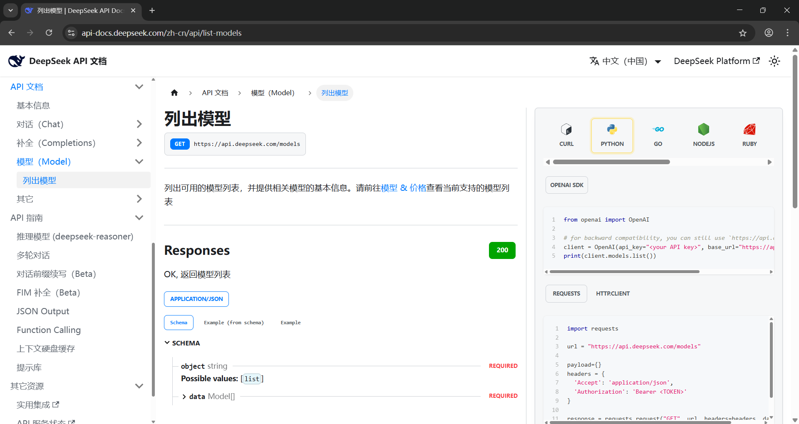Switch to the HTTP.CLIENT tab
Viewport: 799px width, 424px height.
tap(613, 293)
